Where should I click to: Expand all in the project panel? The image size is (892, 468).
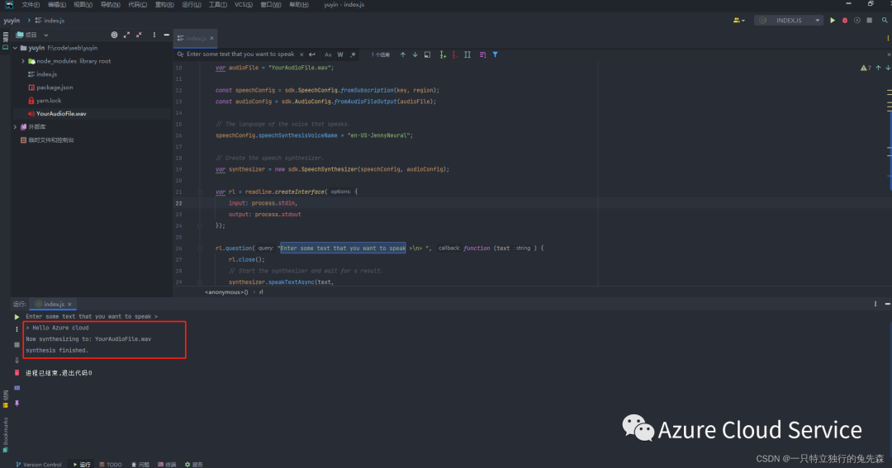(x=126, y=35)
